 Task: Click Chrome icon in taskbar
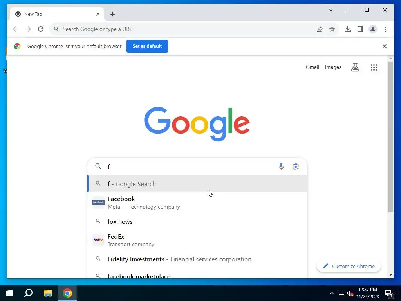point(67,293)
